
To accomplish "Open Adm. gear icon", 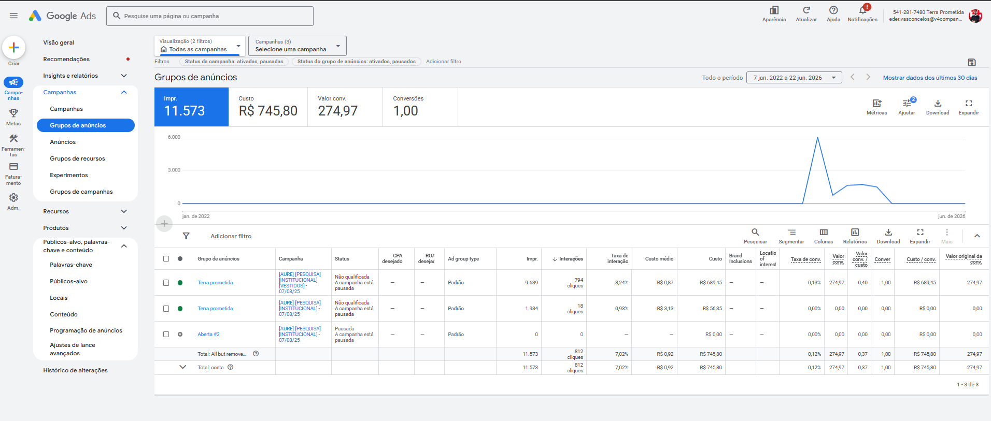I will 13,198.
